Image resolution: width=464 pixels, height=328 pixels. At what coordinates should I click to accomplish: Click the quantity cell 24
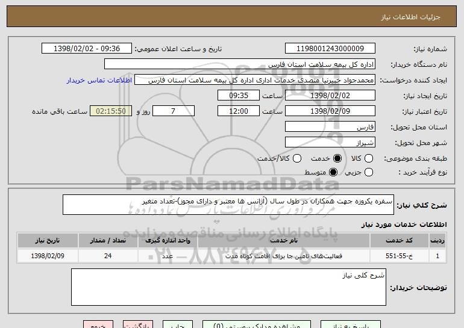tap(108, 256)
